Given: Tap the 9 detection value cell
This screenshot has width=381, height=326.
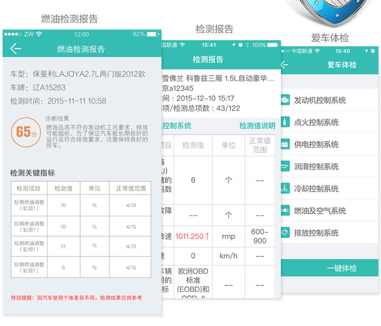Looking at the screenshot, I should 63,267.
